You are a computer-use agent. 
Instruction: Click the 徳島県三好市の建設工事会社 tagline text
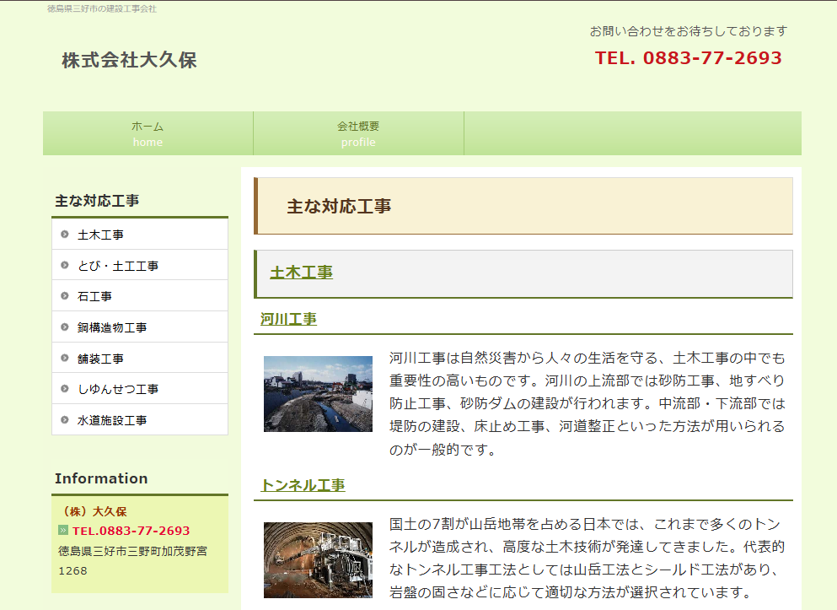(102, 8)
